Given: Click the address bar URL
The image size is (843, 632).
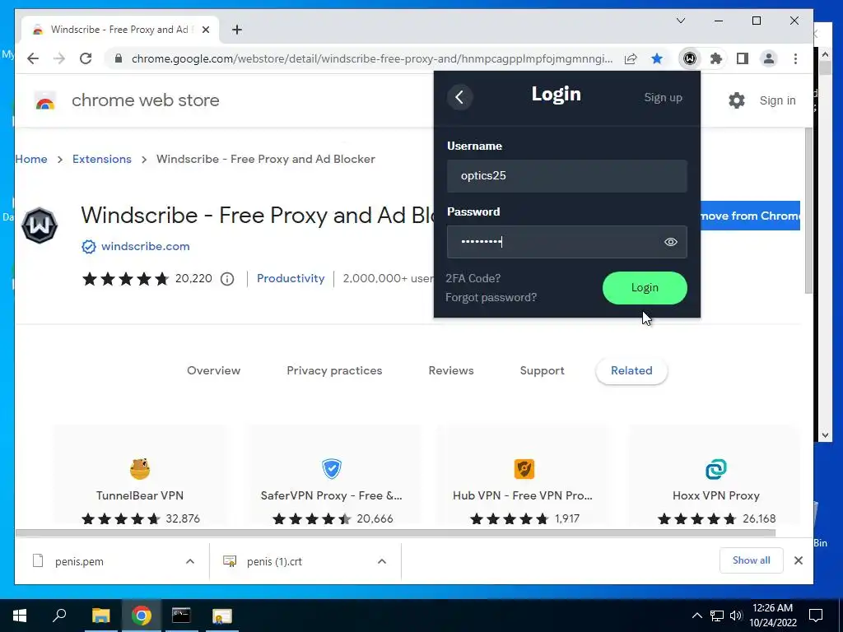Looking at the screenshot, I should pyautogui.click(x=372, y=58).
